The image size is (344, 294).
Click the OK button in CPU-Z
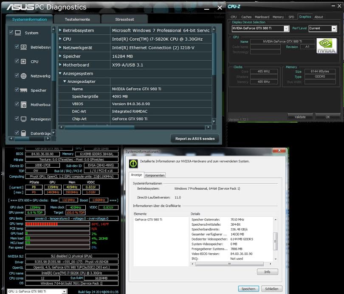pos(327,117)
